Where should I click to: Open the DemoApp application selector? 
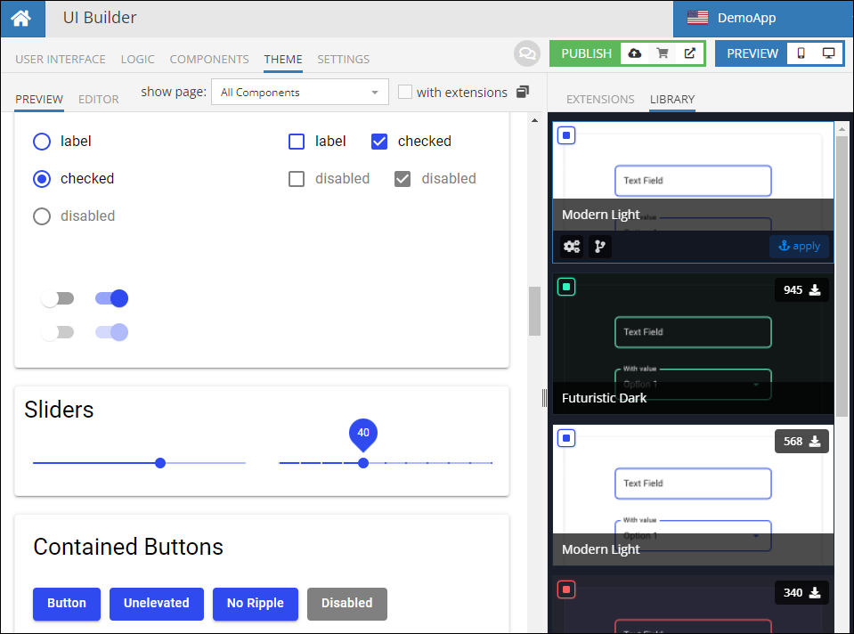coord(762,18)
